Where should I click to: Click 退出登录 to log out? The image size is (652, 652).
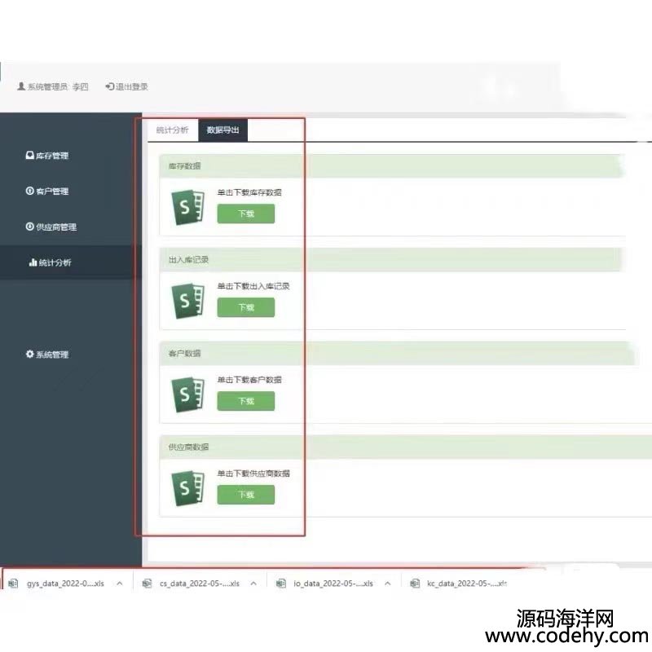(x=127, y=86)
